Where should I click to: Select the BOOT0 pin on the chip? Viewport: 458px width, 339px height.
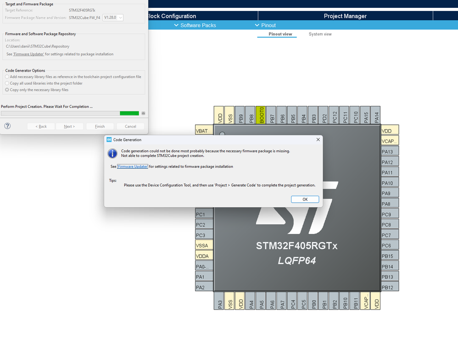click(x=262, y=115)
